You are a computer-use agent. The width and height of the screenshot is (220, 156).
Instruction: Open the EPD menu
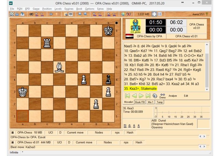[27, 9]
